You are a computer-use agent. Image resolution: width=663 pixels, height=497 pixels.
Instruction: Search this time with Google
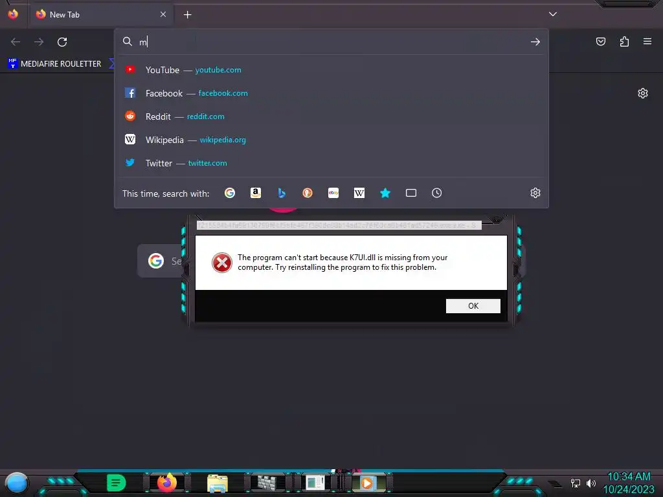pos(230,193)
